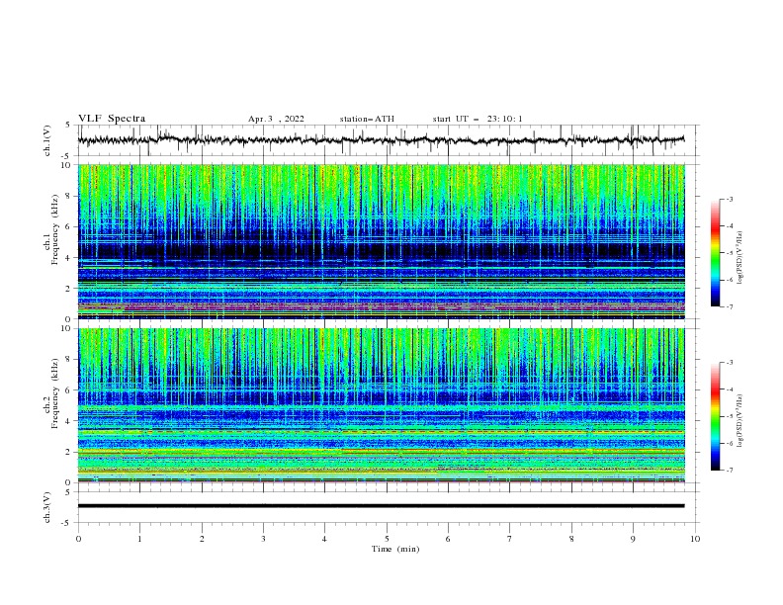Click the ch.2 spectrogram's 2 kHz tick label
783x605 pixels.
pyautogui.click(x=69, y=452)
